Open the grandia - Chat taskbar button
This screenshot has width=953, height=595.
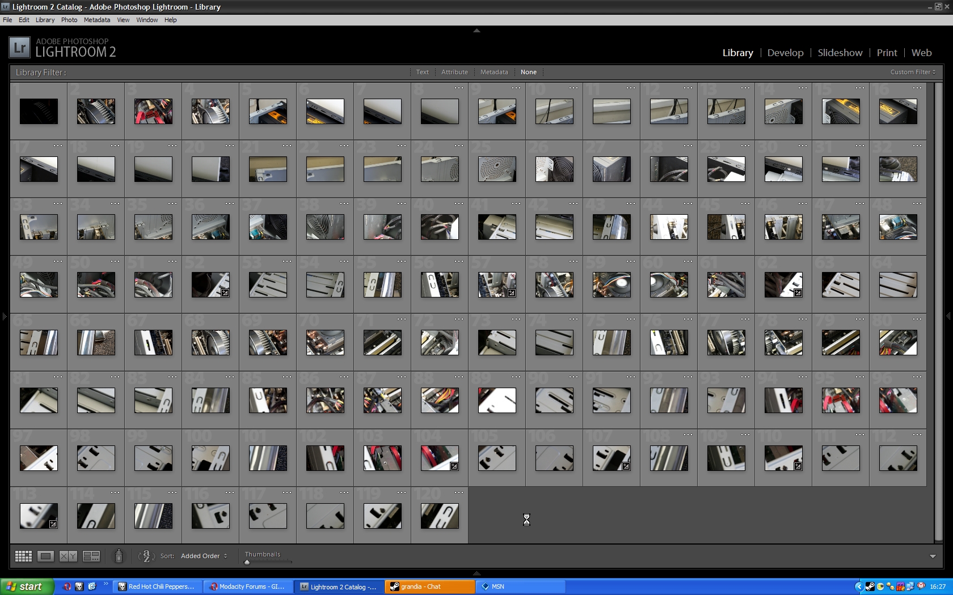tap(429, 586)
